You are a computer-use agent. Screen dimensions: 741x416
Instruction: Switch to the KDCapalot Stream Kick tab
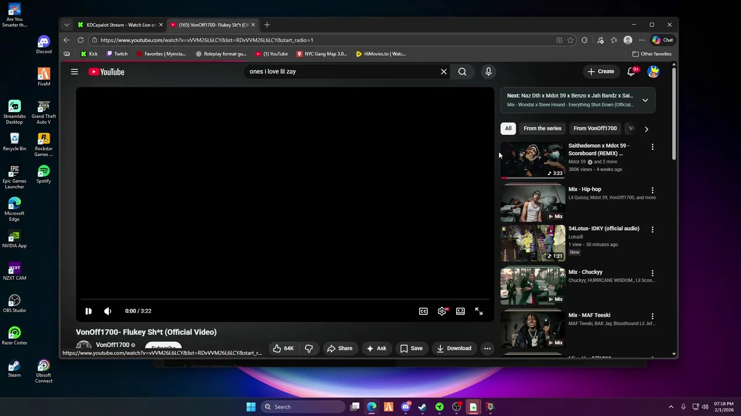tap(121, 25)
